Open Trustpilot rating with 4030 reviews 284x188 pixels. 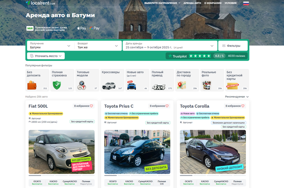207,56
